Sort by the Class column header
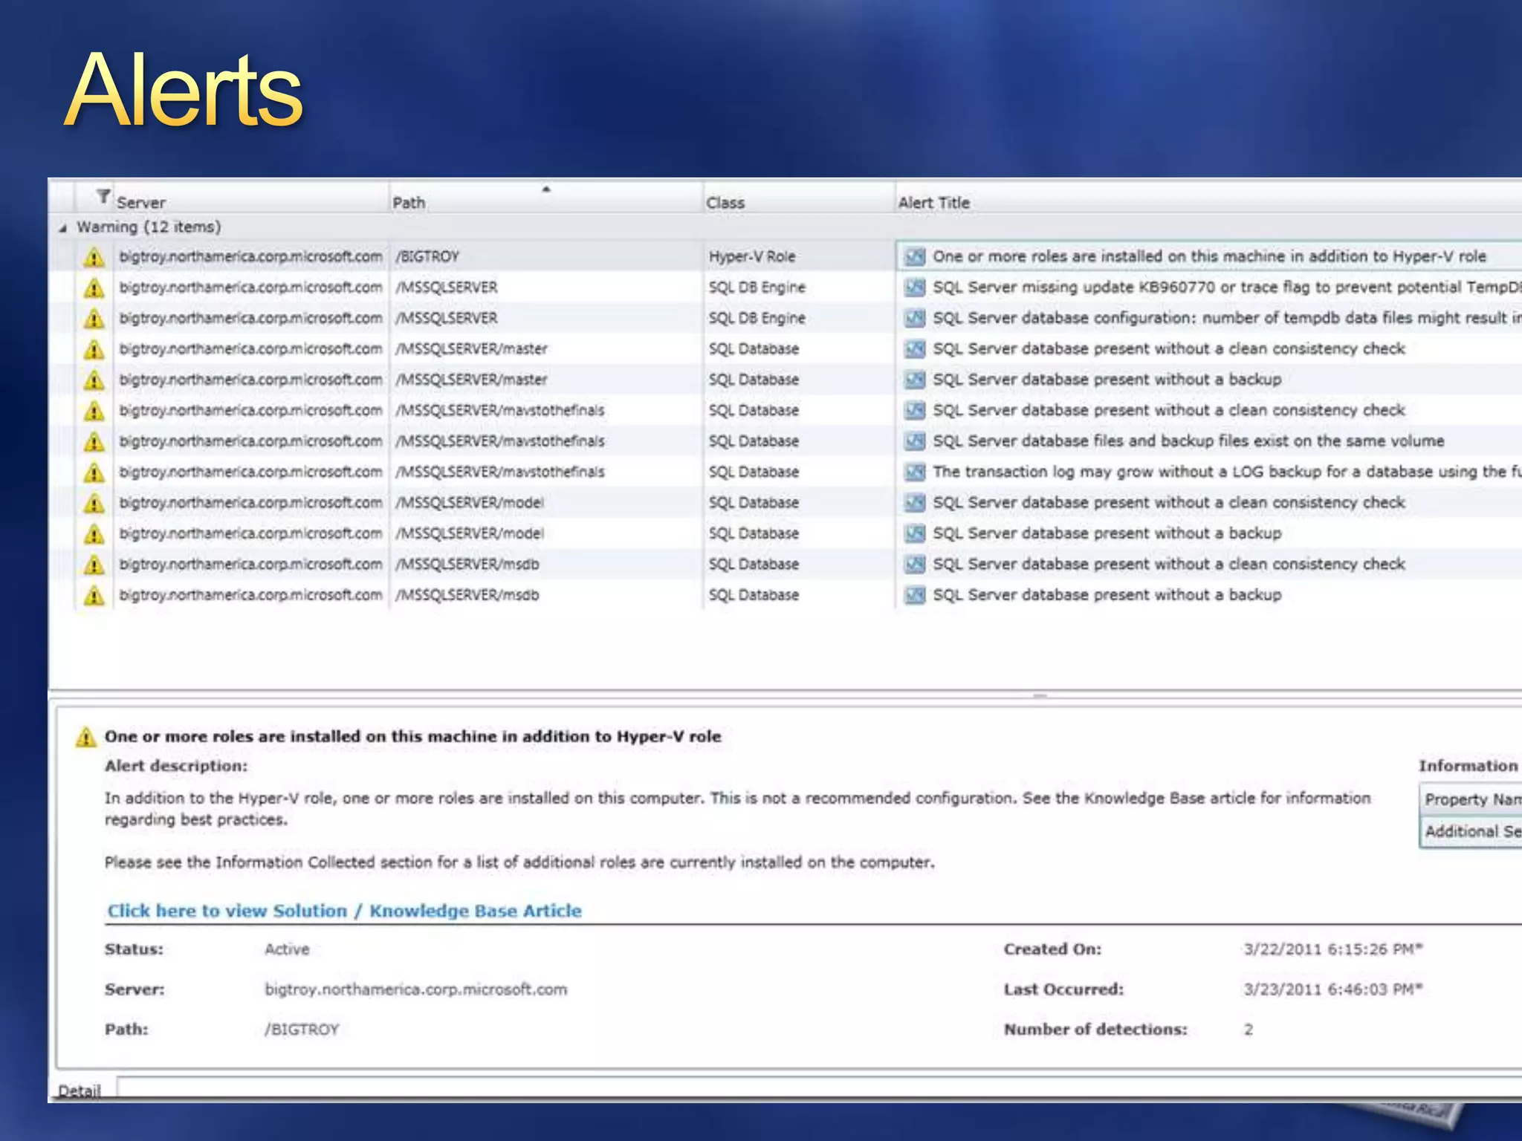This screenshot has width=1522, height=1141. (x=725, y=202)
